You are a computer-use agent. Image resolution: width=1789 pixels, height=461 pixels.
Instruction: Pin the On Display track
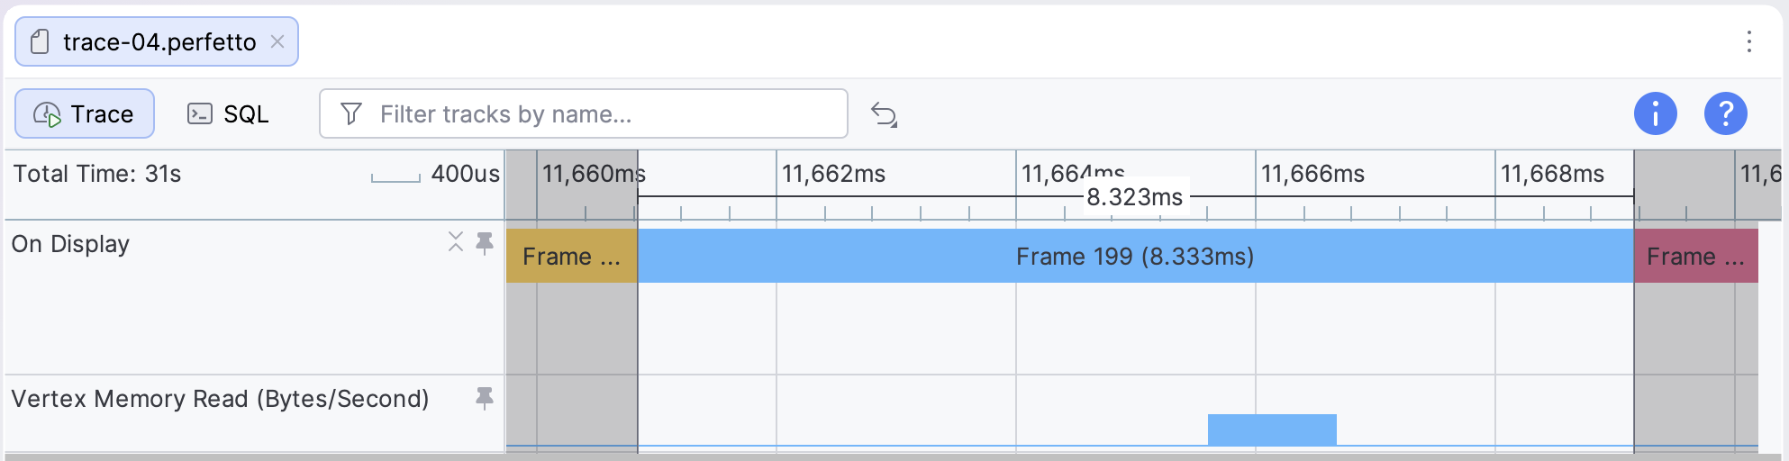coord(485,243)
